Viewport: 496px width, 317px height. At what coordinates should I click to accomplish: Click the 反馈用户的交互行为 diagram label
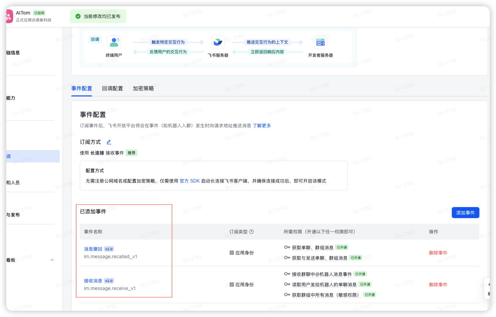pyautogui.click(x=168, y=52)
